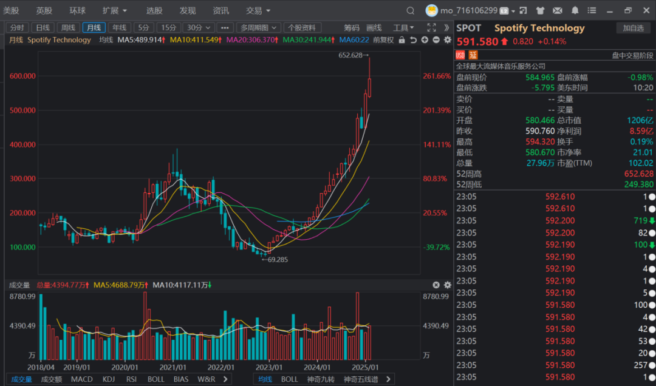Screen dimensions: 656x386
Task: Open the skin theme shirt icon
Action: tap(541, 11)
